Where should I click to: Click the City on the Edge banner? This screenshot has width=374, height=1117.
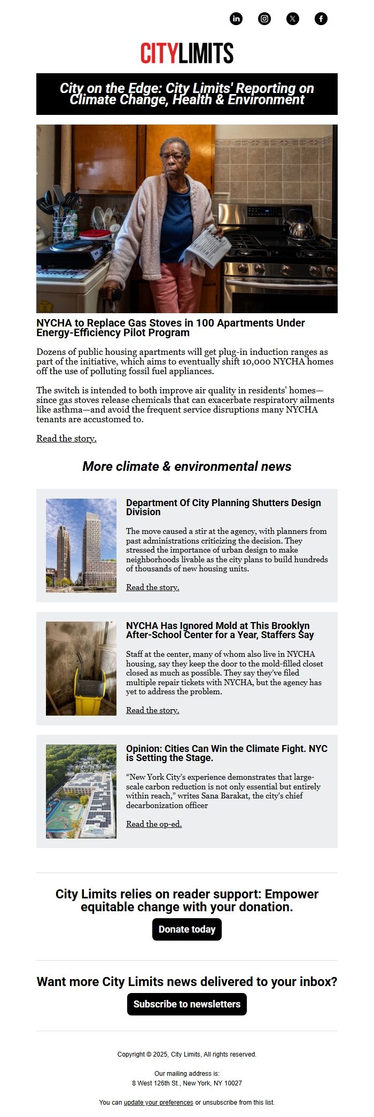click(x=187, y=94)
